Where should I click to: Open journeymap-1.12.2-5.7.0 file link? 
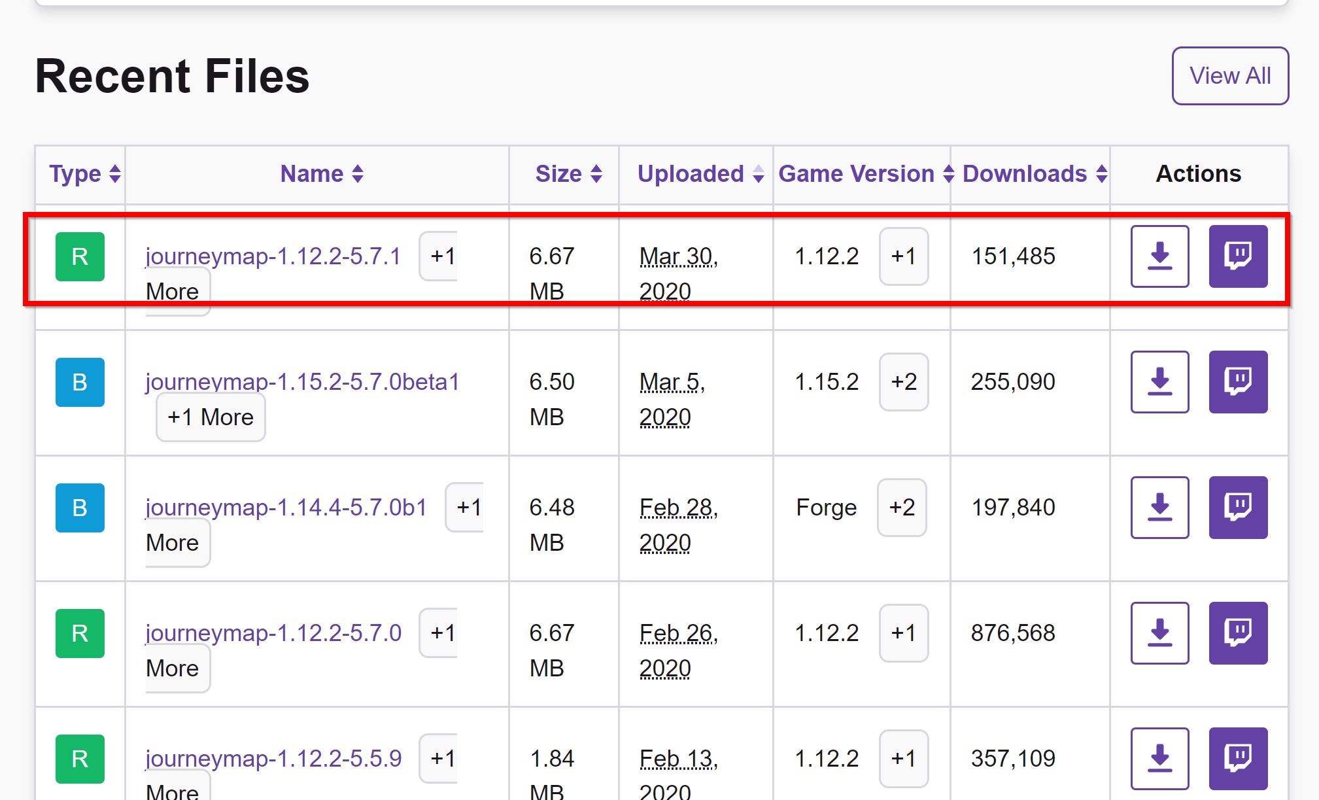273,633
